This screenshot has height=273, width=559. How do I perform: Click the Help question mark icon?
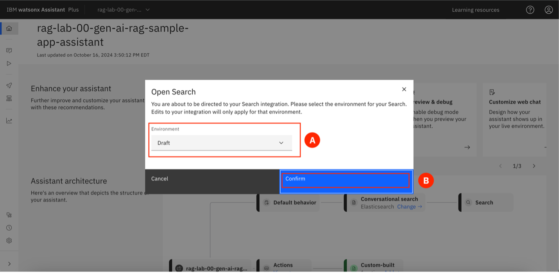click(530, 10)
